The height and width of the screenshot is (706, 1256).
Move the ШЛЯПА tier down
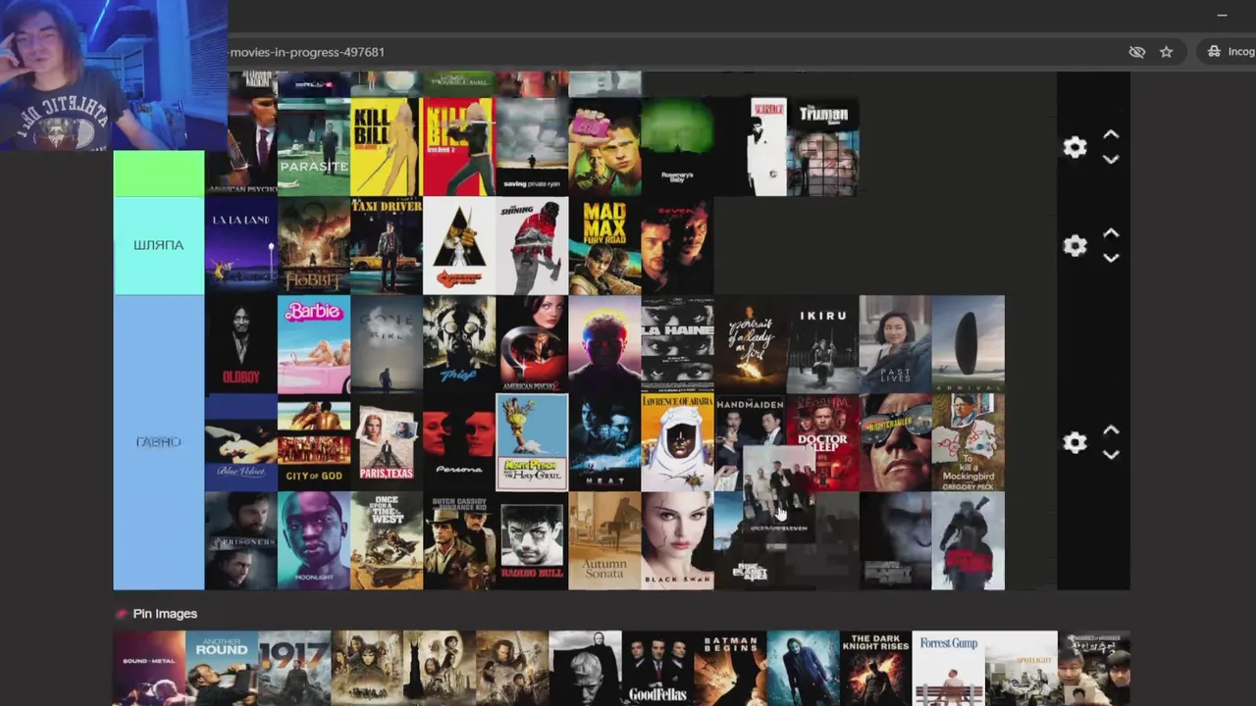coord(1111,258)
